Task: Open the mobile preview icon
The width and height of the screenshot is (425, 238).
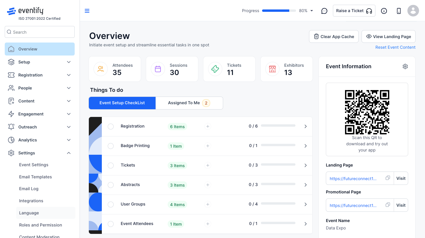Action: click(399, 11)
